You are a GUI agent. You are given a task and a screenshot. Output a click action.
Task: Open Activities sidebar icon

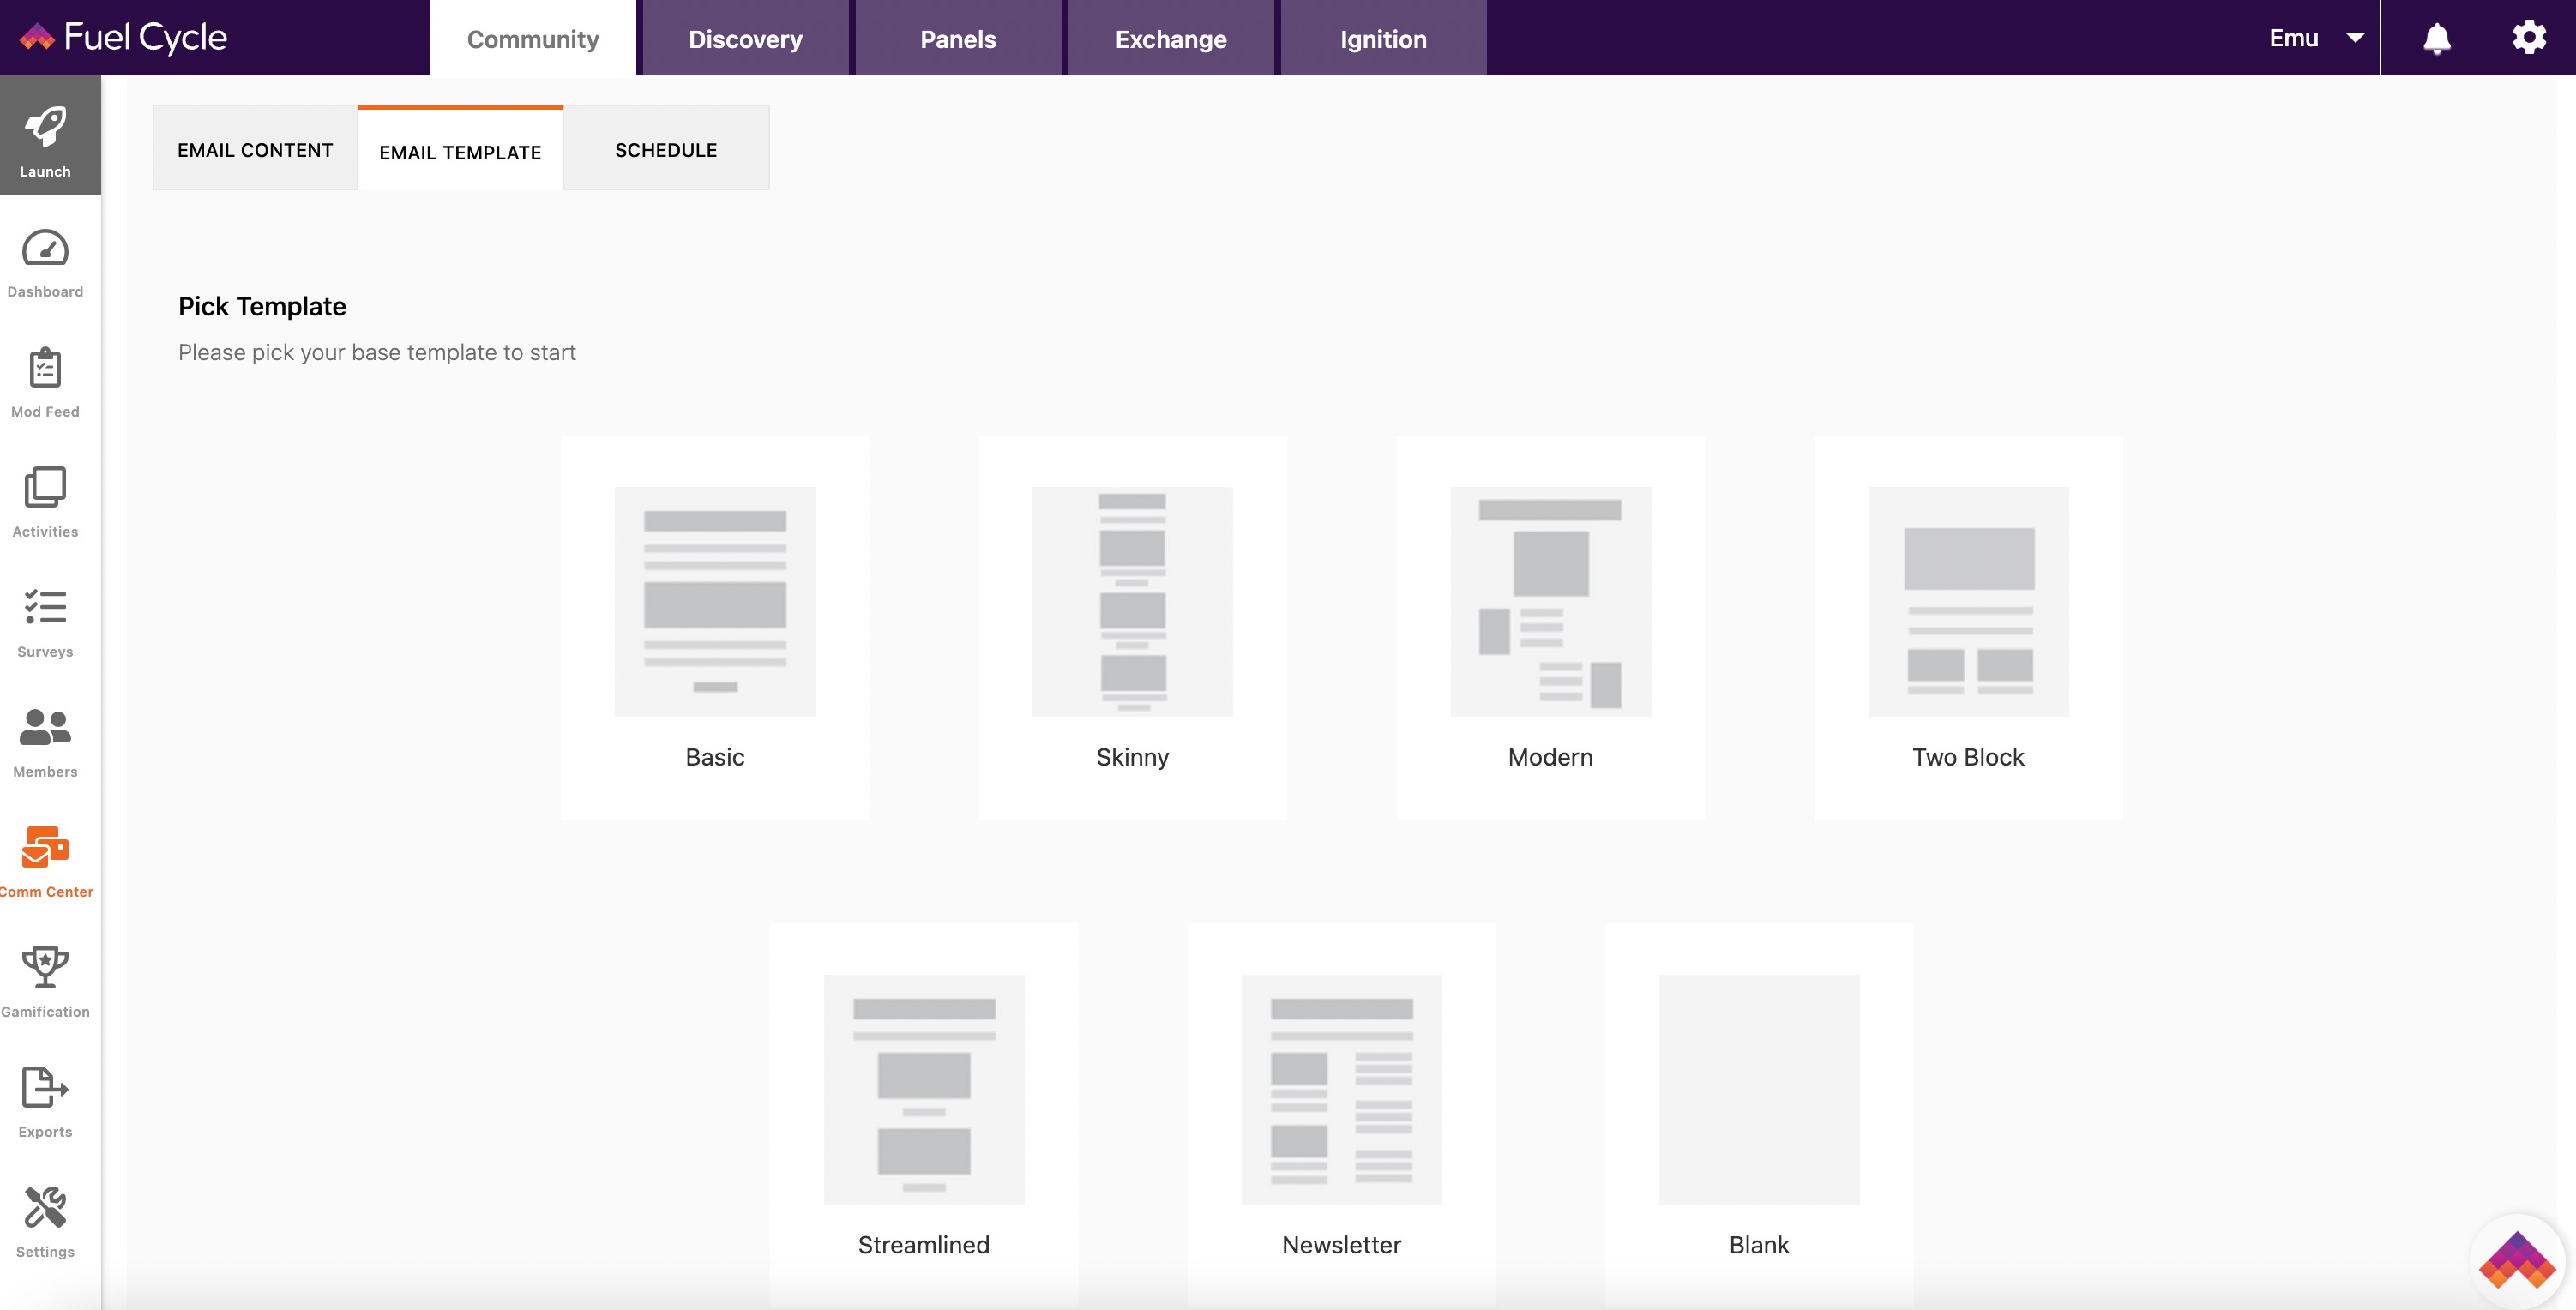pyautogui.click(x=46, y=488)
